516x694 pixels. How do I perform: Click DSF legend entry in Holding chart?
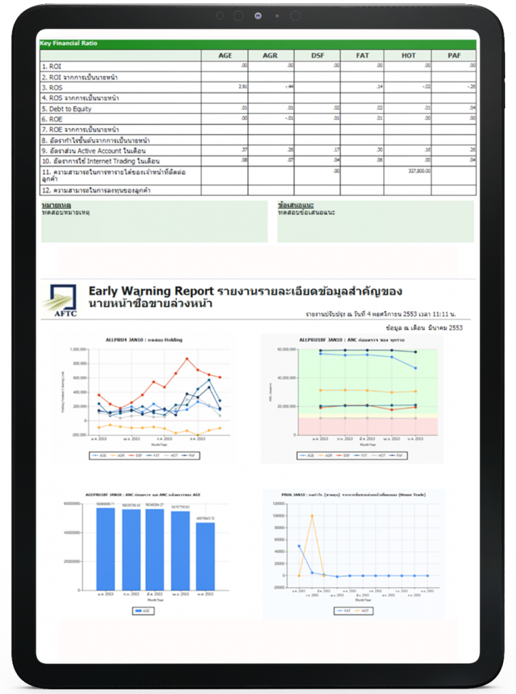click(x=134, y=455)
